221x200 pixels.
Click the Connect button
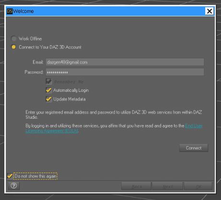194,148
